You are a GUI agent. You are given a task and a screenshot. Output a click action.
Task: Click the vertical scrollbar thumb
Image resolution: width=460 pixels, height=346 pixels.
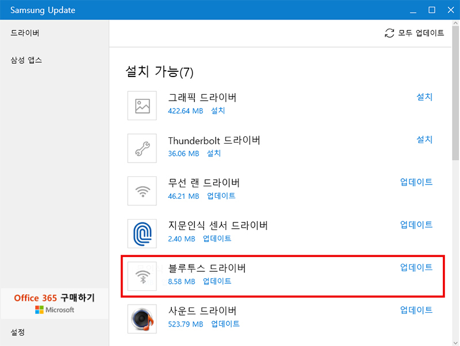(455, 93)
